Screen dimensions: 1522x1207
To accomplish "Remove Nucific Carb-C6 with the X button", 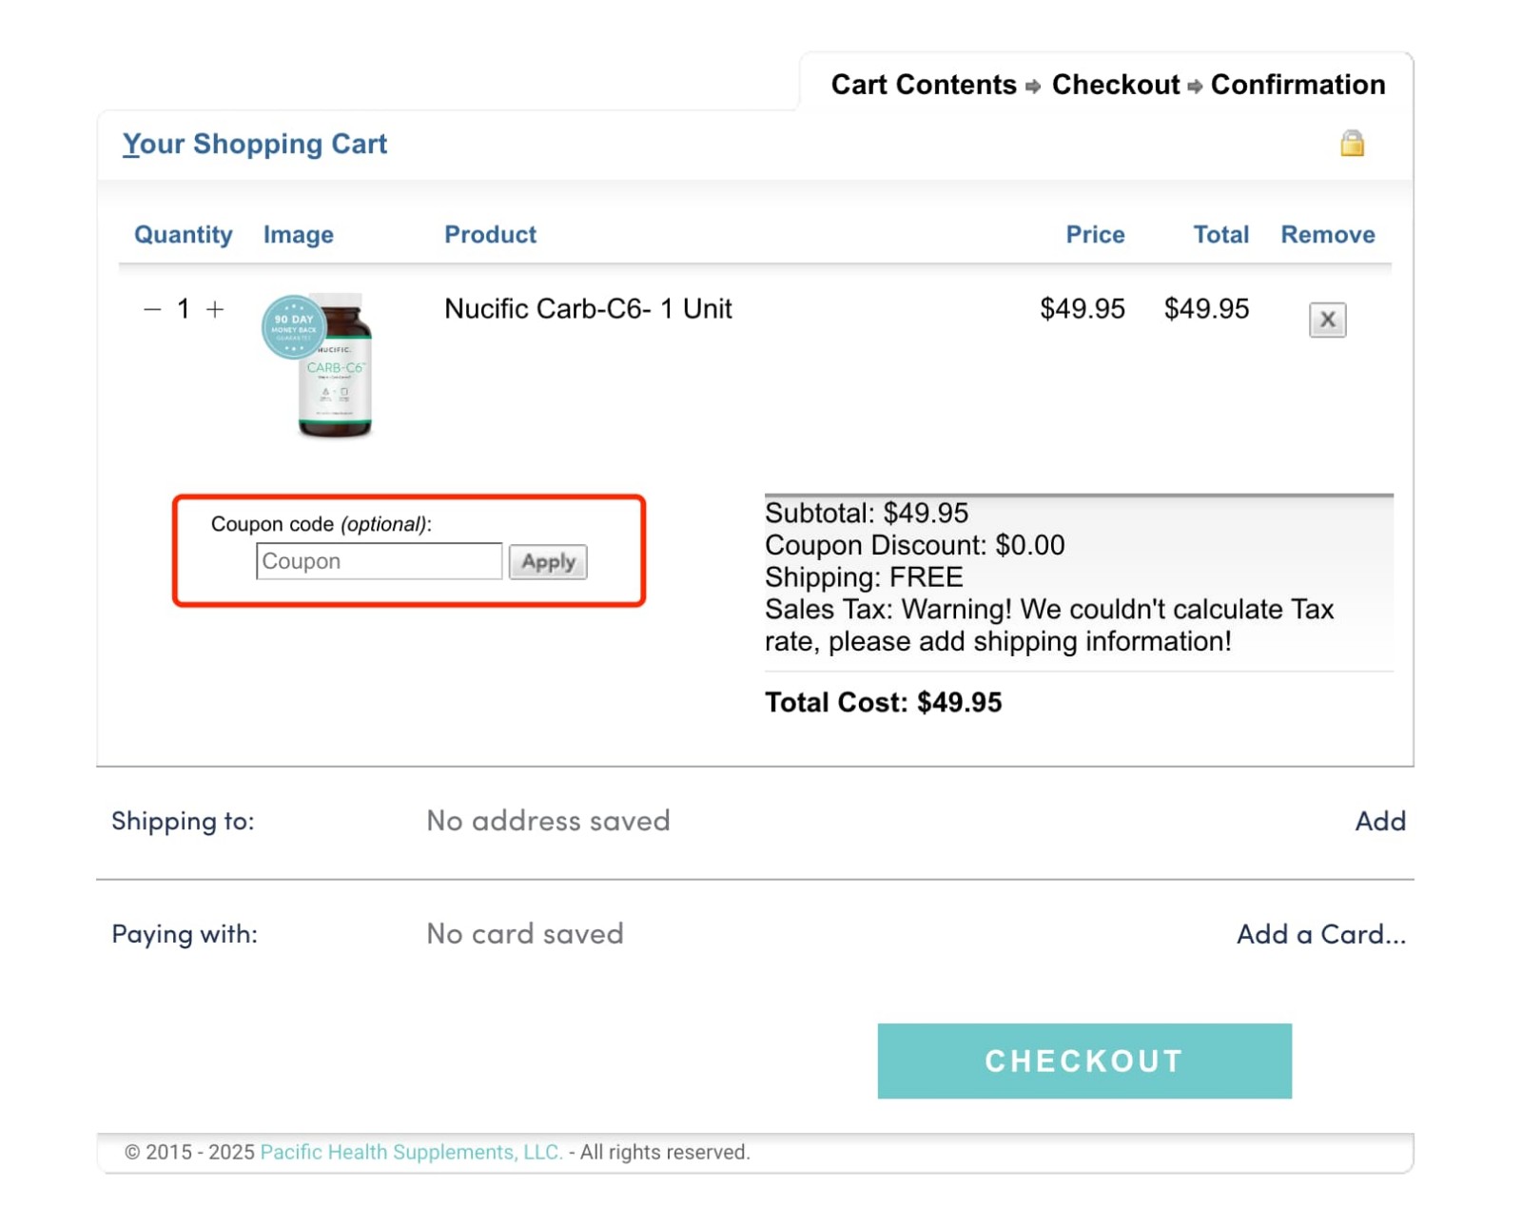I will point(1327,321).
